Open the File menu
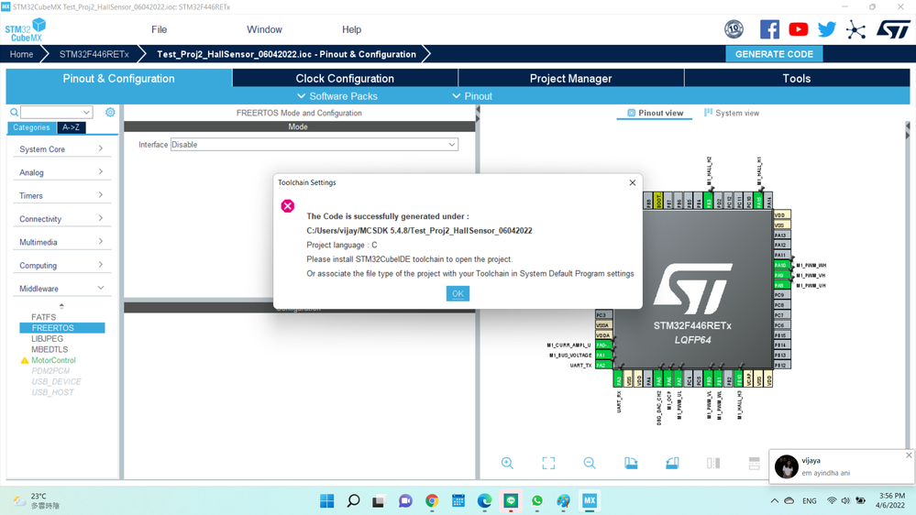 [159, 29]
